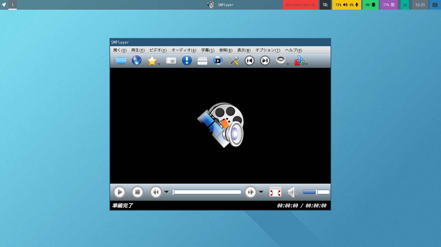Rewind with the double-left arrow button

156,192
